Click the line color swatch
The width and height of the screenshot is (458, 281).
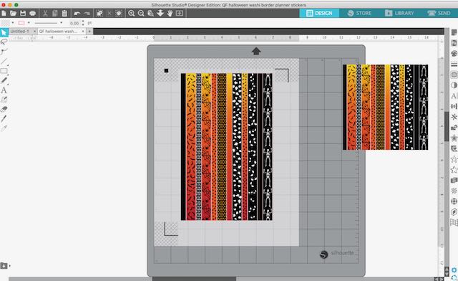point(21,23)
